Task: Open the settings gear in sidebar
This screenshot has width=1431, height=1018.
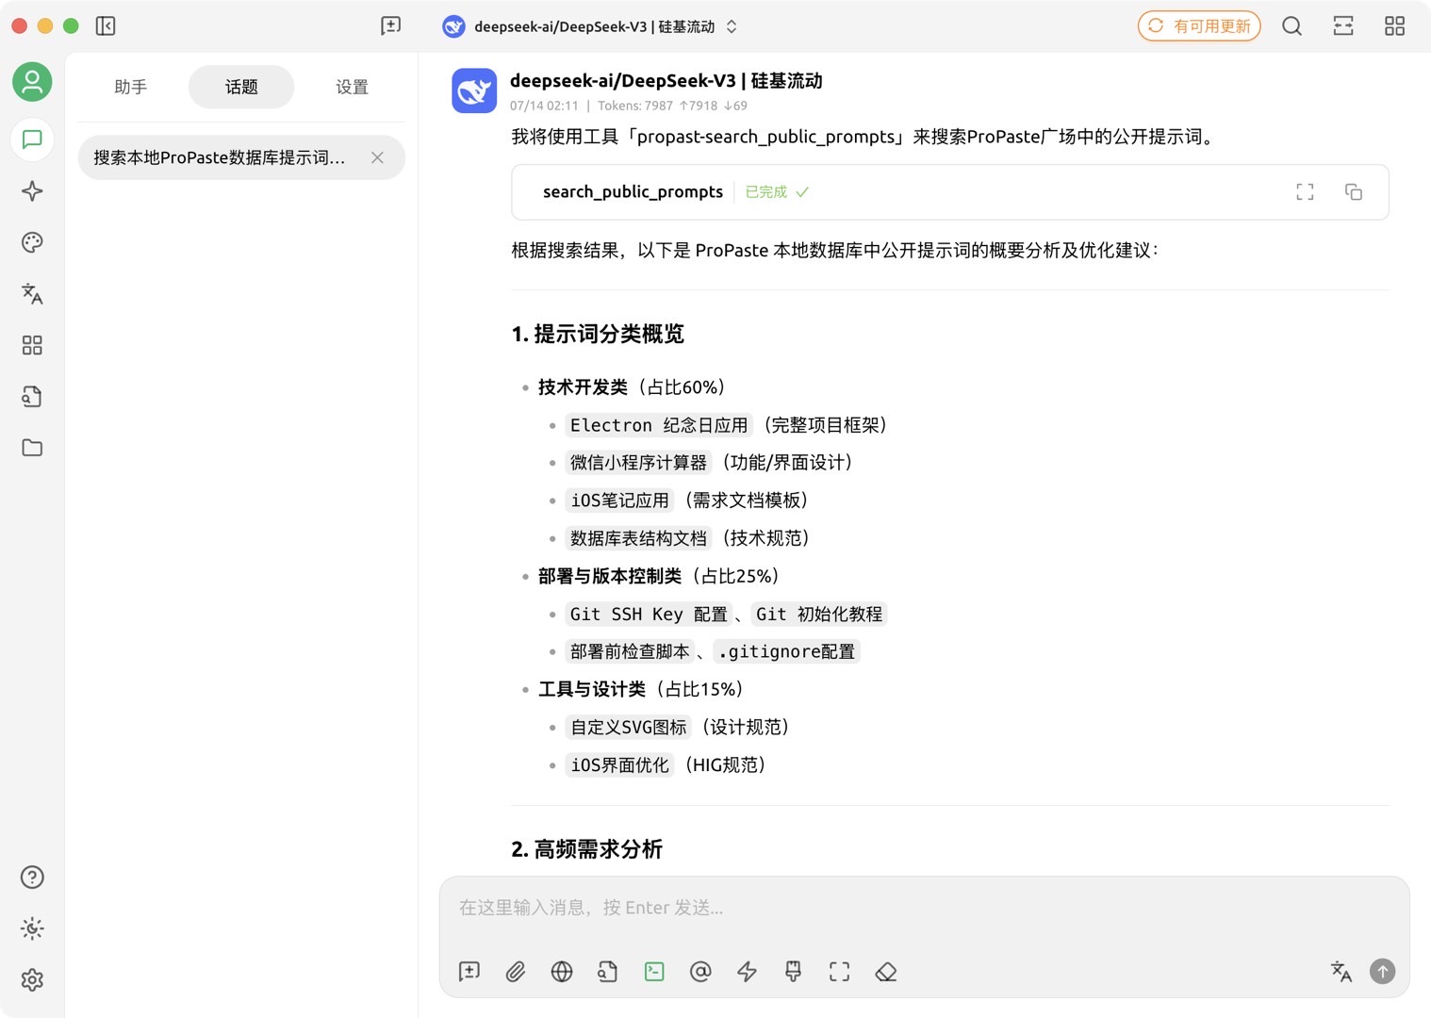Action: 32,980
